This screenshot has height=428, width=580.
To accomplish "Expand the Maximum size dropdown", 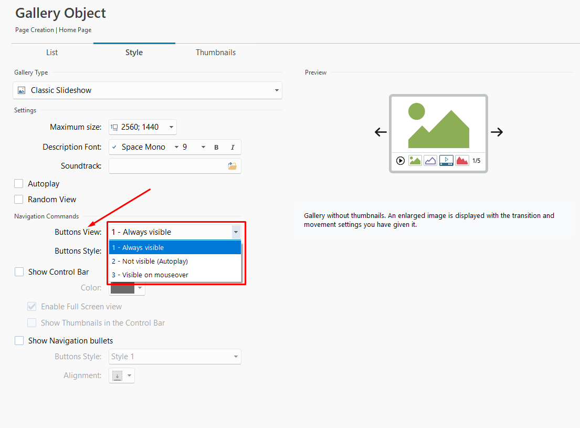I will (171, 127).
